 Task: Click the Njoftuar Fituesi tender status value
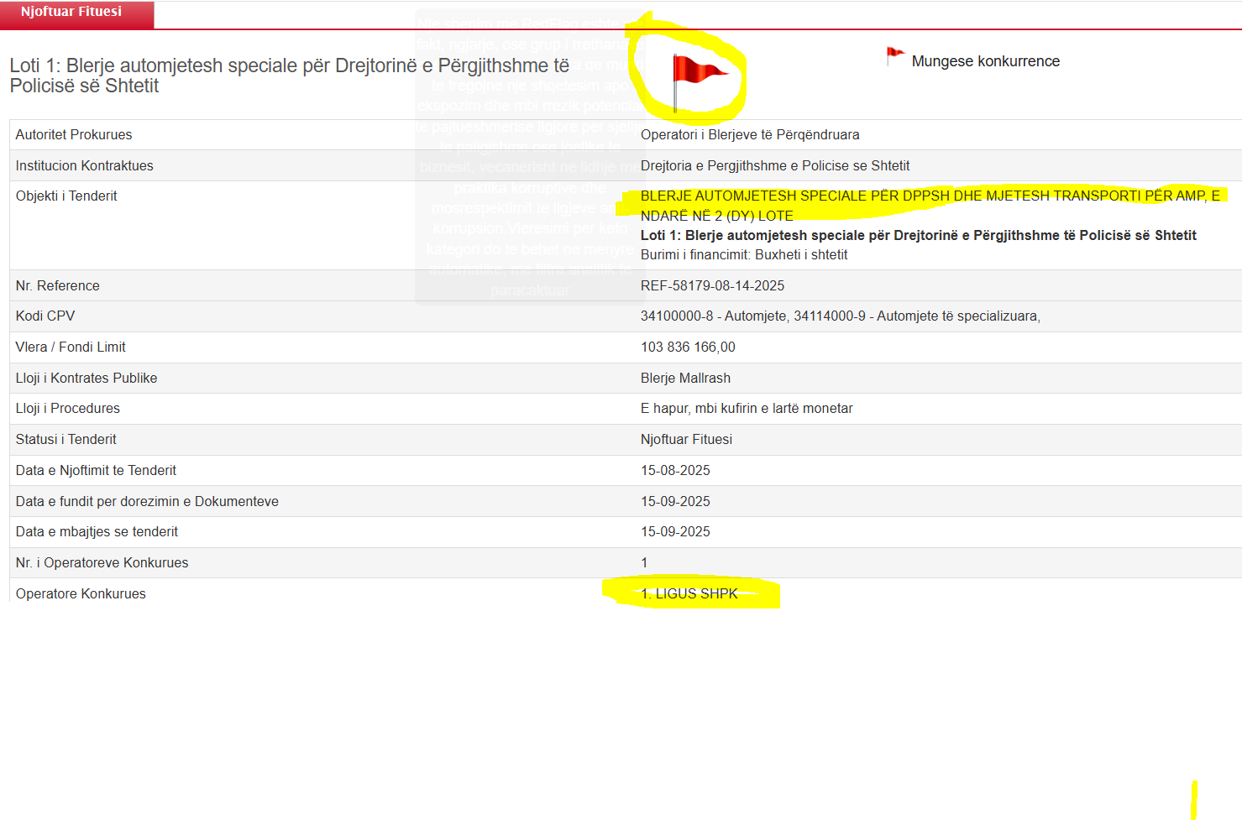coord(686,439)
